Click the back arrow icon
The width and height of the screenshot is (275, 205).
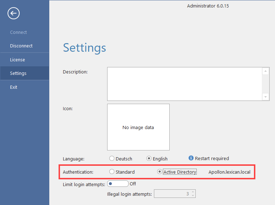(14, 14)
